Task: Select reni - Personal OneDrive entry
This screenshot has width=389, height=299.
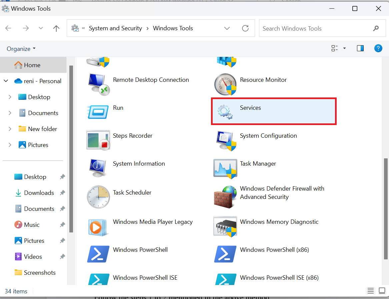Action: [38, 81]
